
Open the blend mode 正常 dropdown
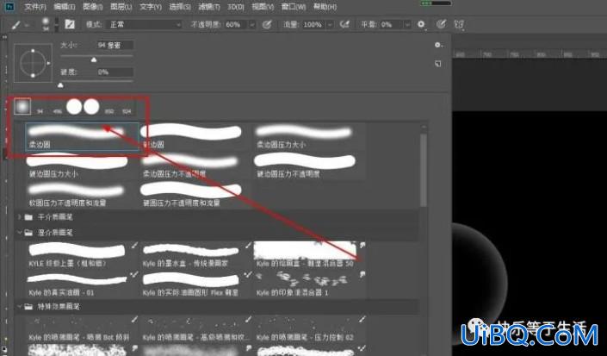pyautogui.click(x=146, y=24)
